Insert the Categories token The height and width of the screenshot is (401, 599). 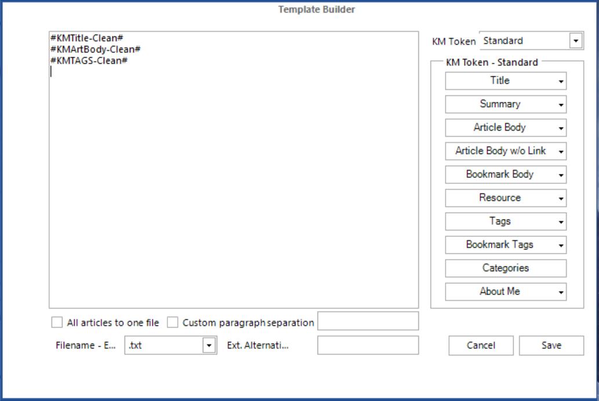(505, 268)
